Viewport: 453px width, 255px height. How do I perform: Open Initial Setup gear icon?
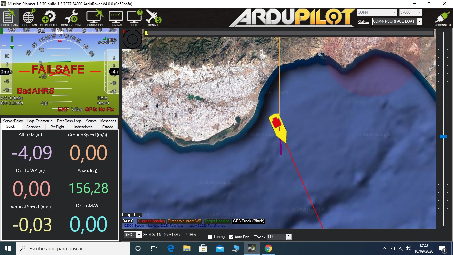[49, 18]
